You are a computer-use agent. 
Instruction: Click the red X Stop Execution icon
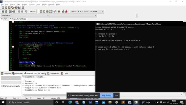pyautogui.click(x=59, y=12)
